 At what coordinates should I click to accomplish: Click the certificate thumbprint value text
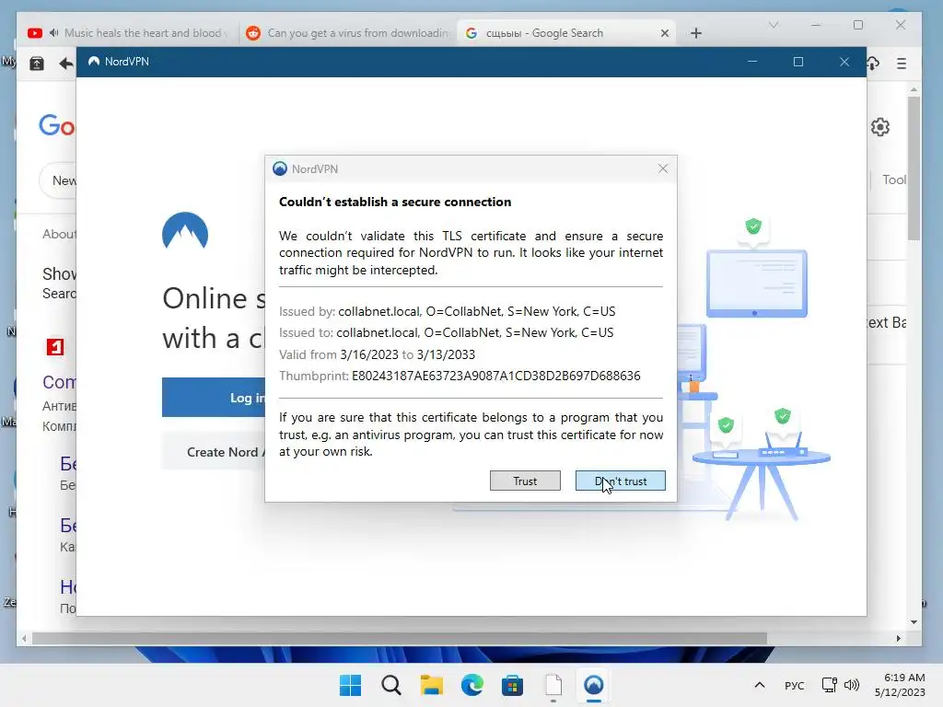pyautogui.click(x=496, y=376)
